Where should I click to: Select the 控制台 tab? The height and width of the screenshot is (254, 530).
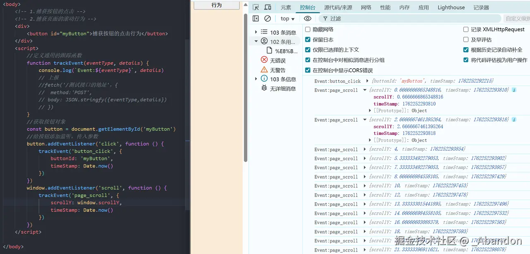coord(308,7)
